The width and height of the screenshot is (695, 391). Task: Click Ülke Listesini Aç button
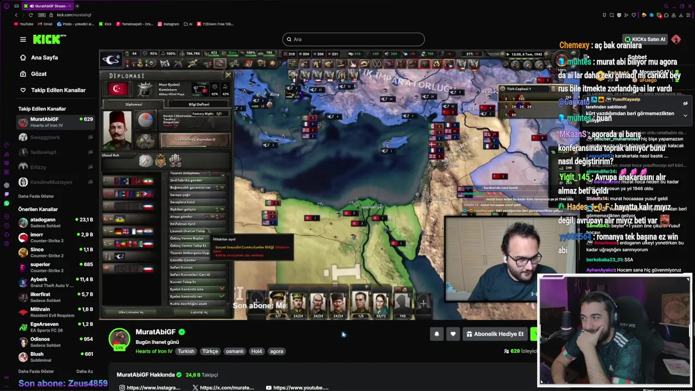coord(131,312)
